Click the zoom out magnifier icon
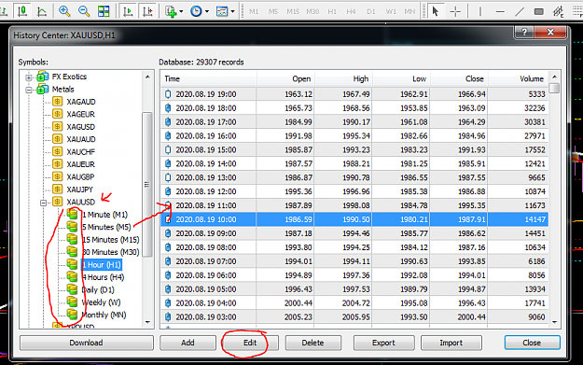The image size is (583, 365). 84,11
